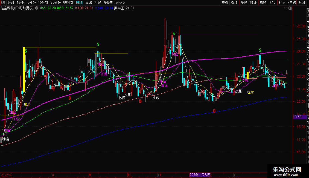The image size is (309, 178).
Task: Select the 15分钟 period tab
Action: (x=43, y=2)
